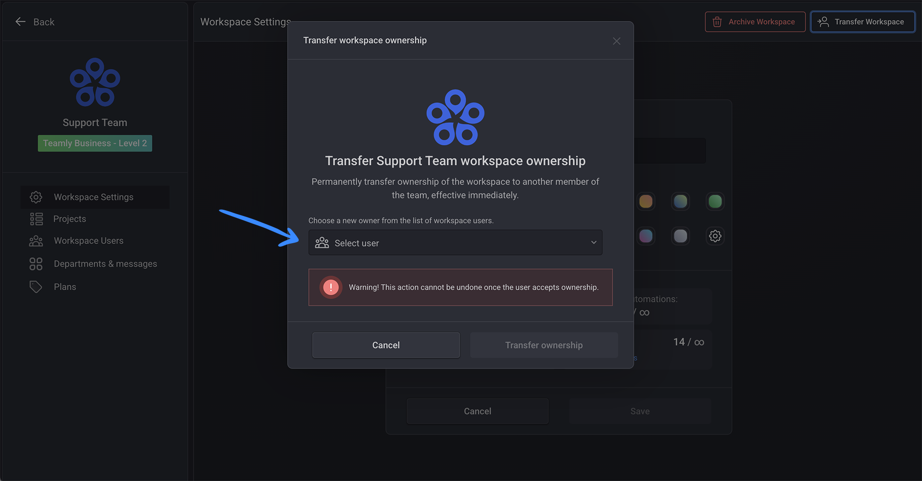Screen dimensions: 922x481
Task: Click the Support Team name in sidebar
Action: (x=95, y=123)
